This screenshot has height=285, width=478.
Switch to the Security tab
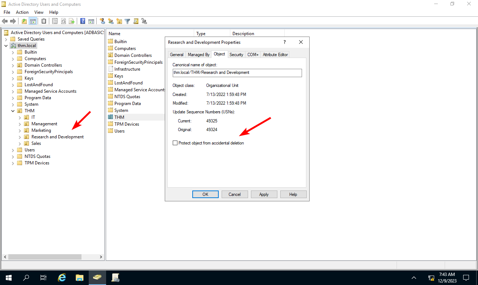[236, 55]
